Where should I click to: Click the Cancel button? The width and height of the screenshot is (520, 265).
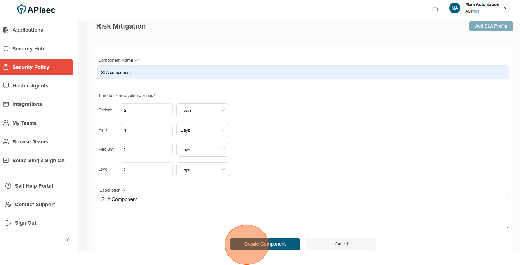(x=341, y=244)
